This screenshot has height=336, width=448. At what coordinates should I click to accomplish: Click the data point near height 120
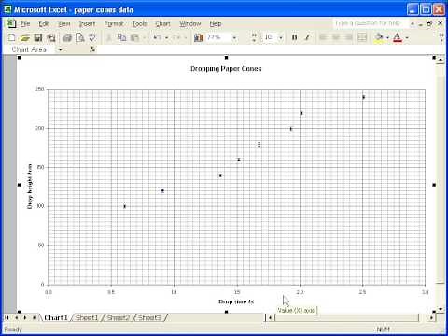click(162, 191)
